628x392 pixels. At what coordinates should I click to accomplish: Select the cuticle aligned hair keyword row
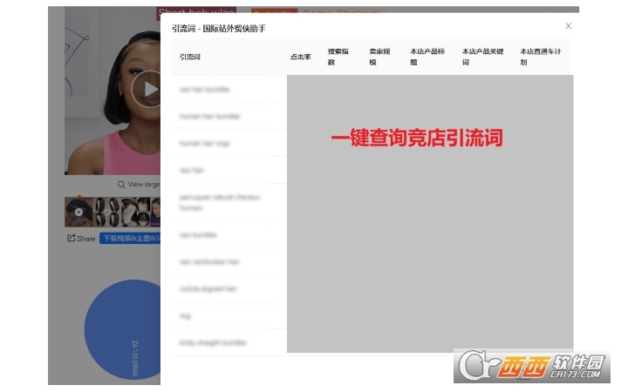point(229,289)
